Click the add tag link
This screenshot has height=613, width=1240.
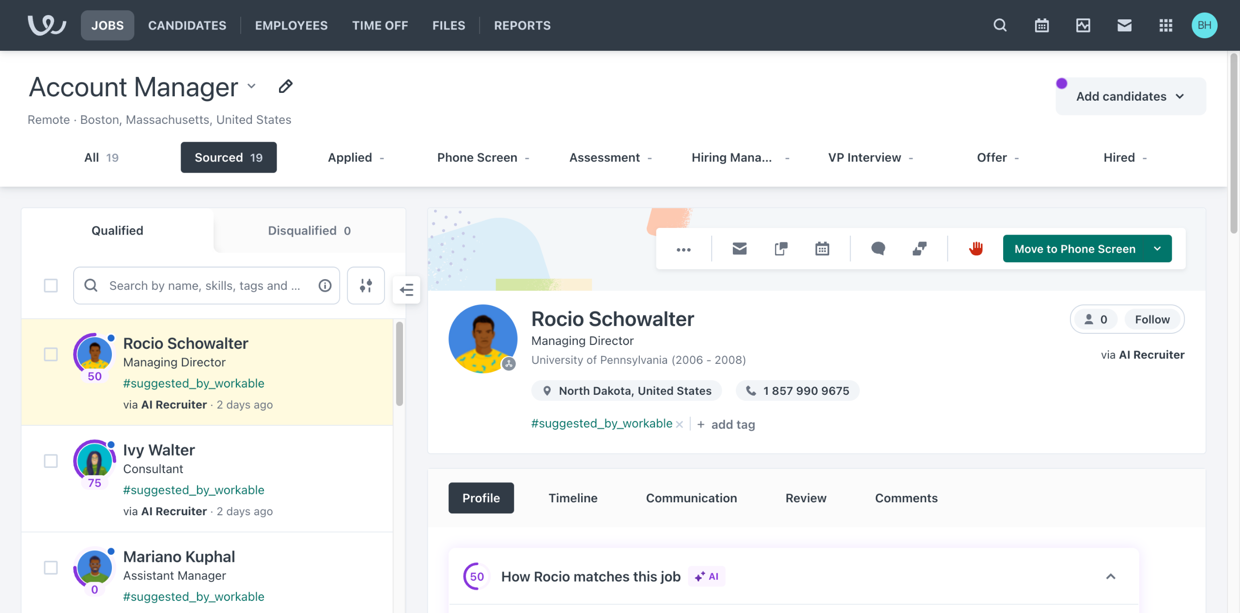click(x=727, y=424)
